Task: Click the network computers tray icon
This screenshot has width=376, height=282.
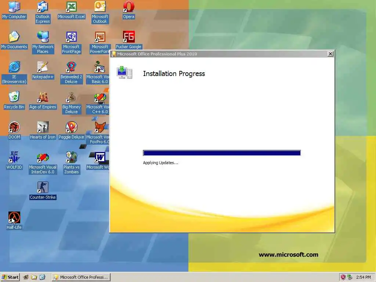Action: (350, 277)
